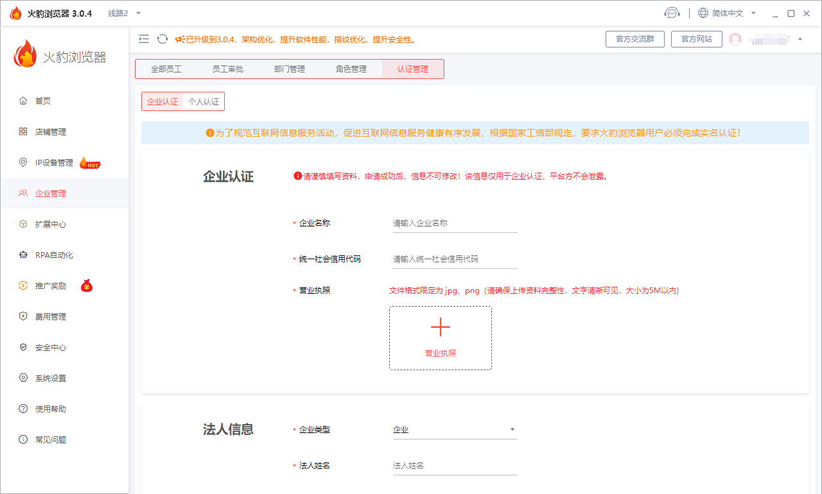
Task: Click the refresh icon in the toolbar
Action: [x=162, y=38]
